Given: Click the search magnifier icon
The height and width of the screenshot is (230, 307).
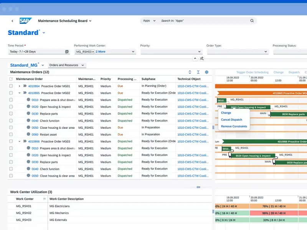Looking at the screenshot, I should point(252,21).
